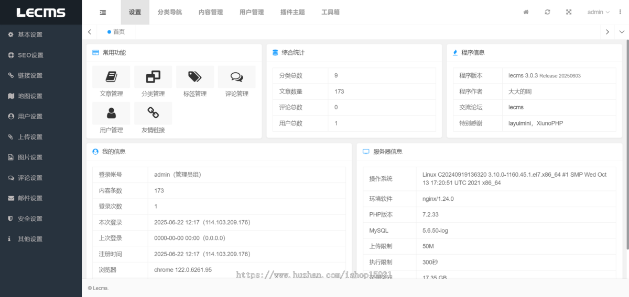Click the 程序信息 header icon
This screenshot has width=629, height=297.
point(456,53)
